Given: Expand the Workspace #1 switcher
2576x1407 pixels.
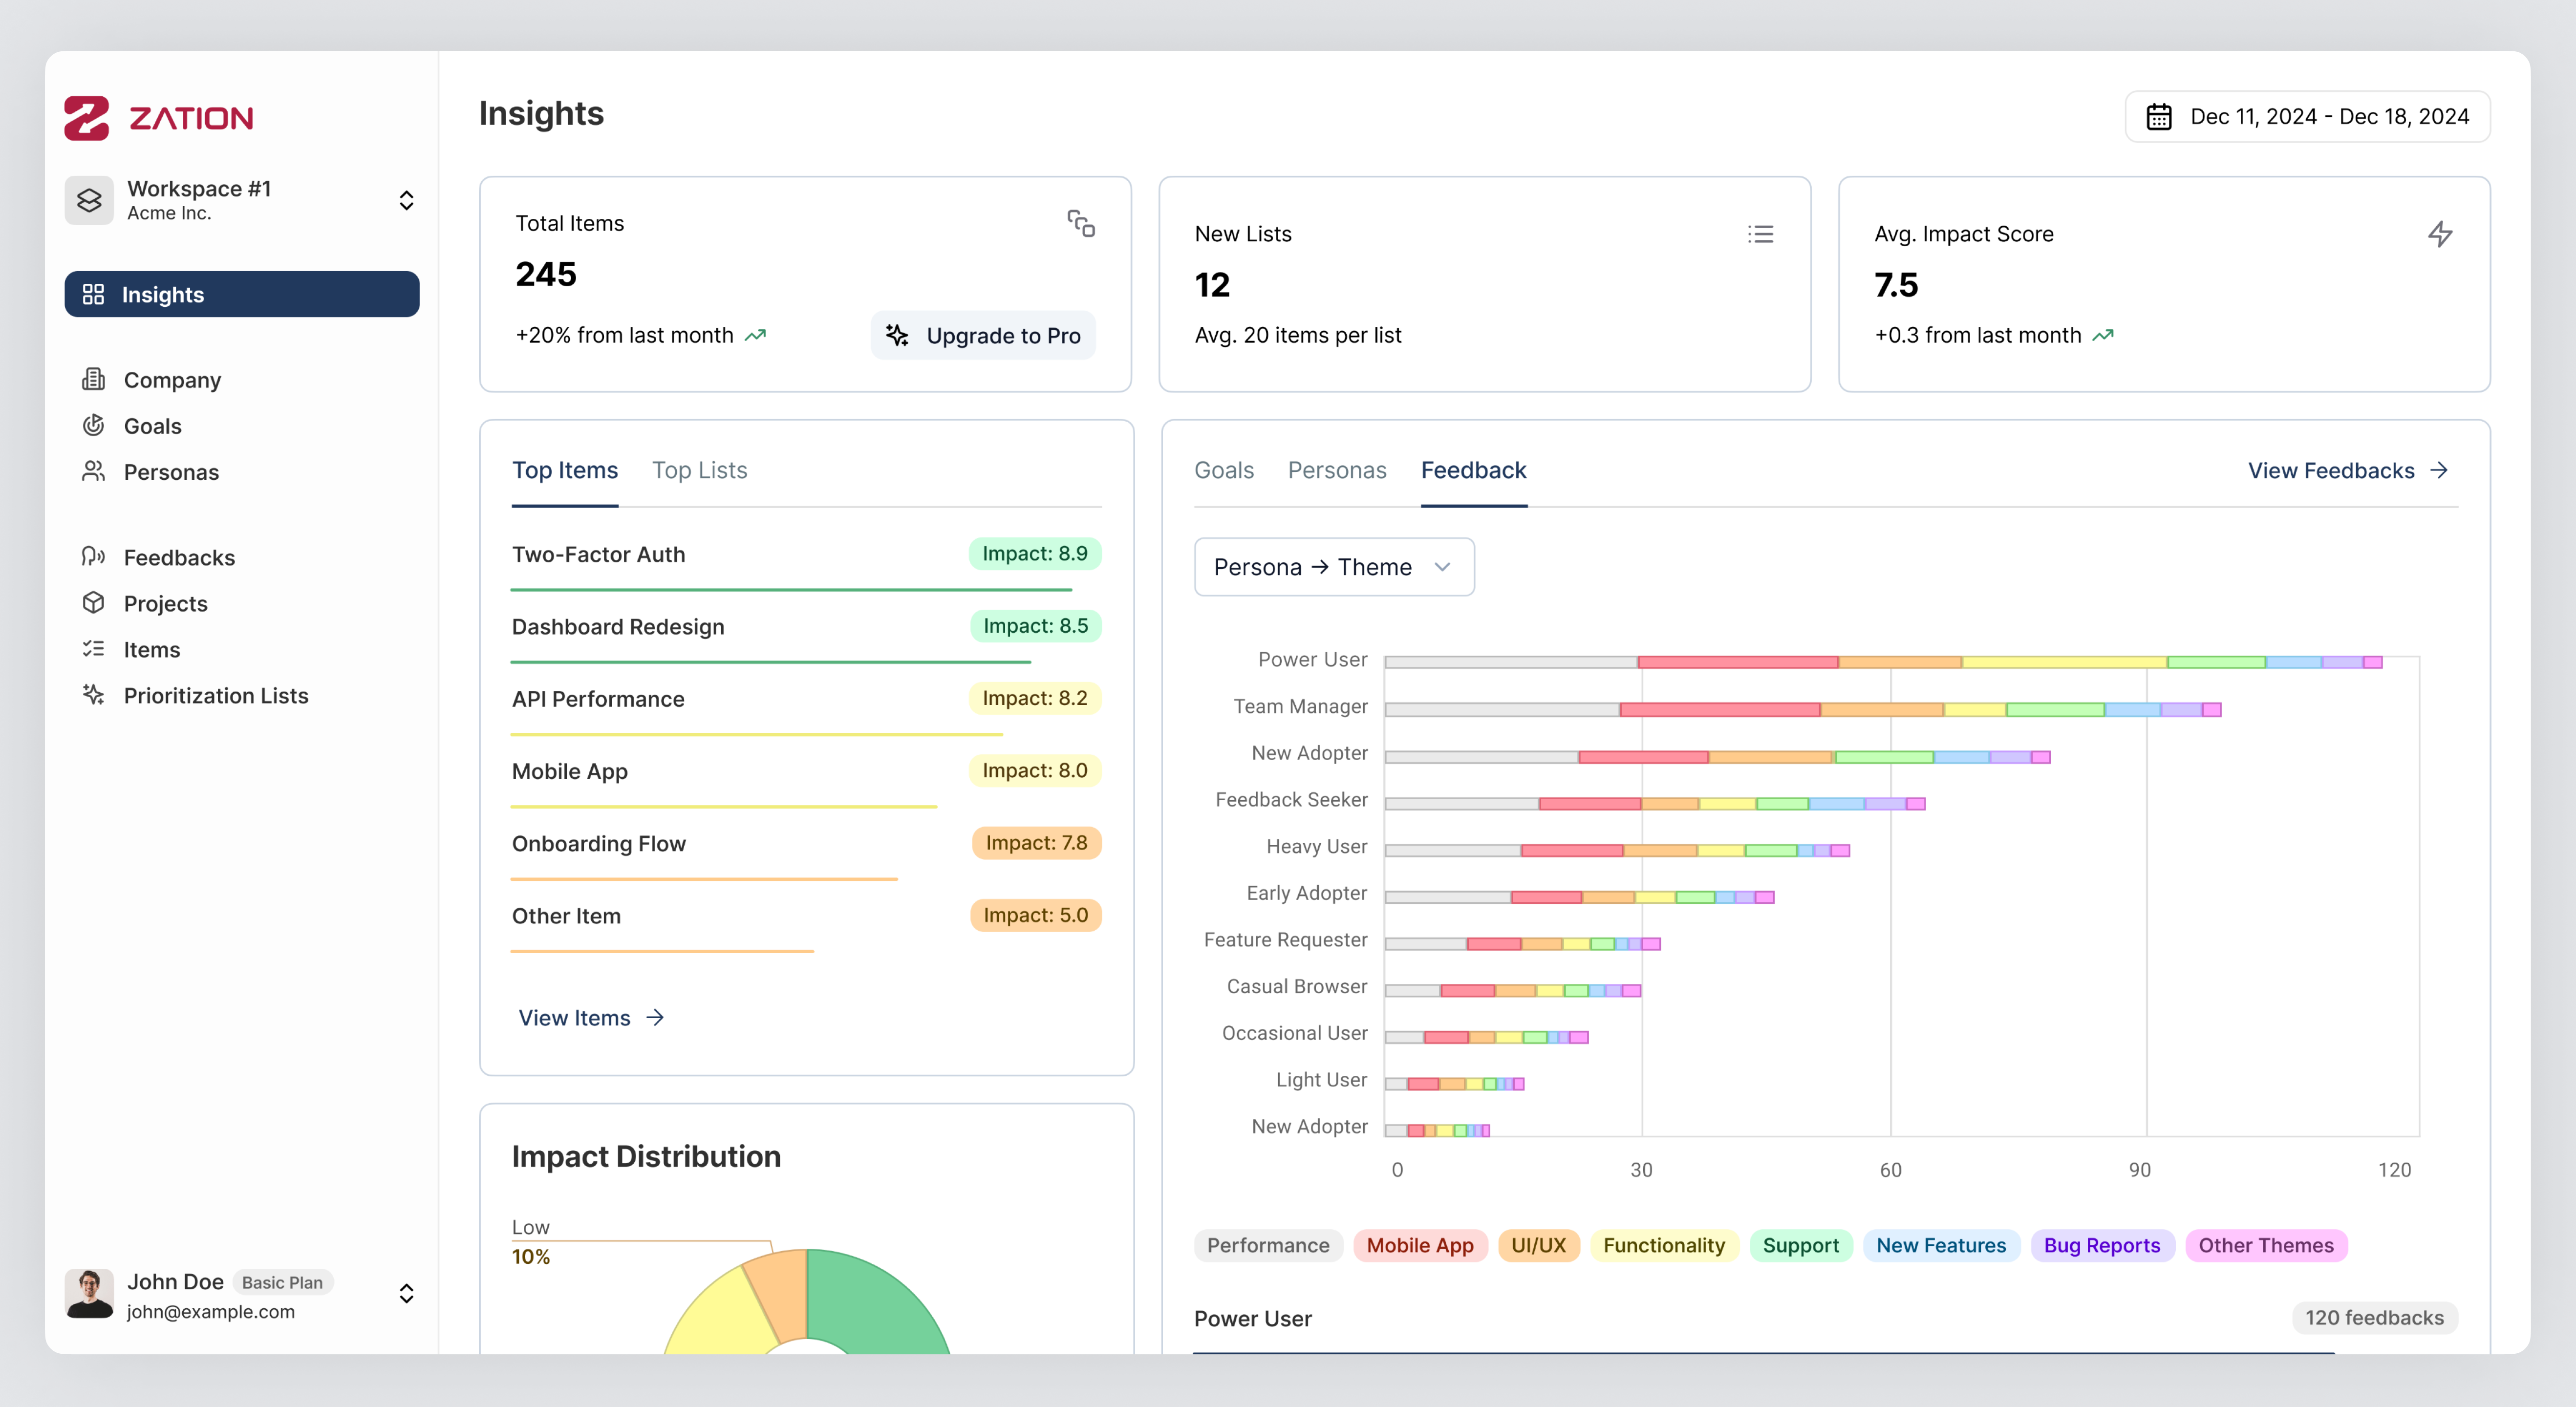Looking at the screenshot, I should [x=406, y=200].
